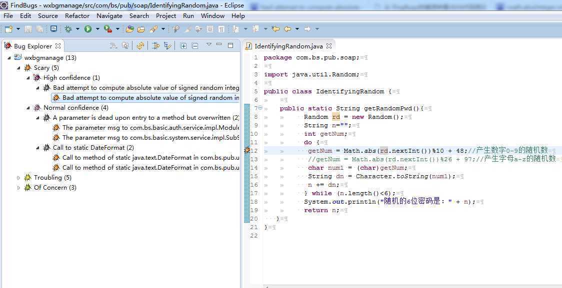The image size is (562, 288).
Task: Open the Run dropdown arrow
Action: point(97,29)
